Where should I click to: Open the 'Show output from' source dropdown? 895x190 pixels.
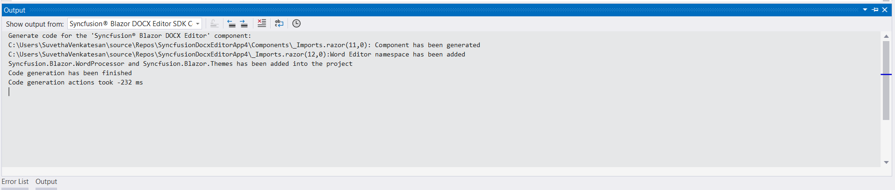[198, 24]
